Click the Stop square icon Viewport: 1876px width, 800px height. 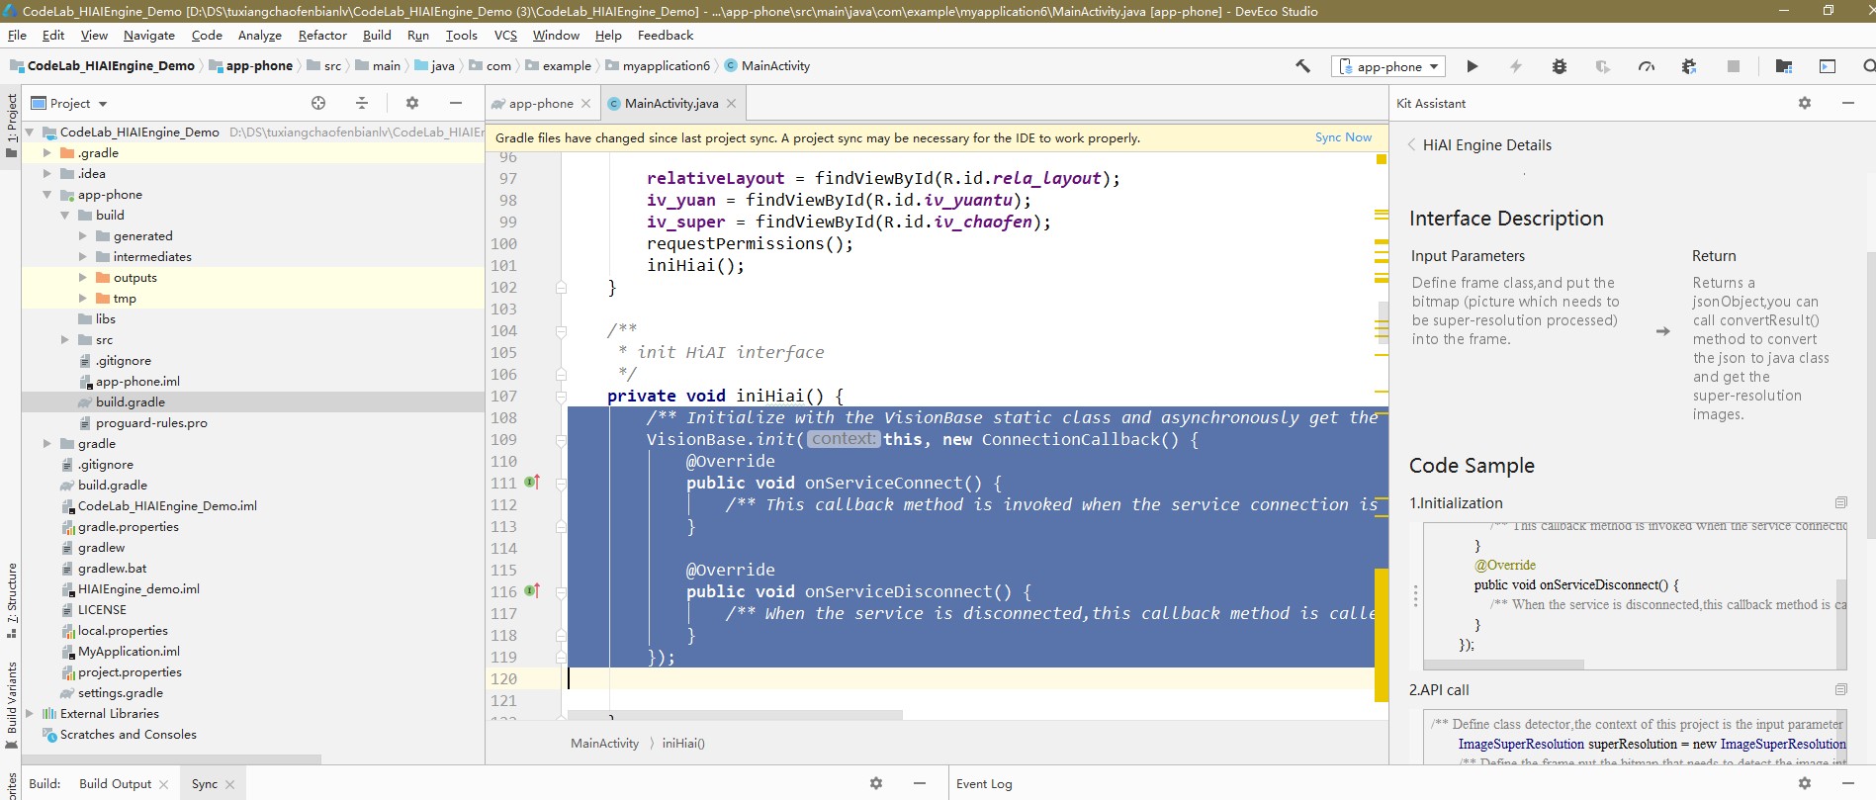1734,66
